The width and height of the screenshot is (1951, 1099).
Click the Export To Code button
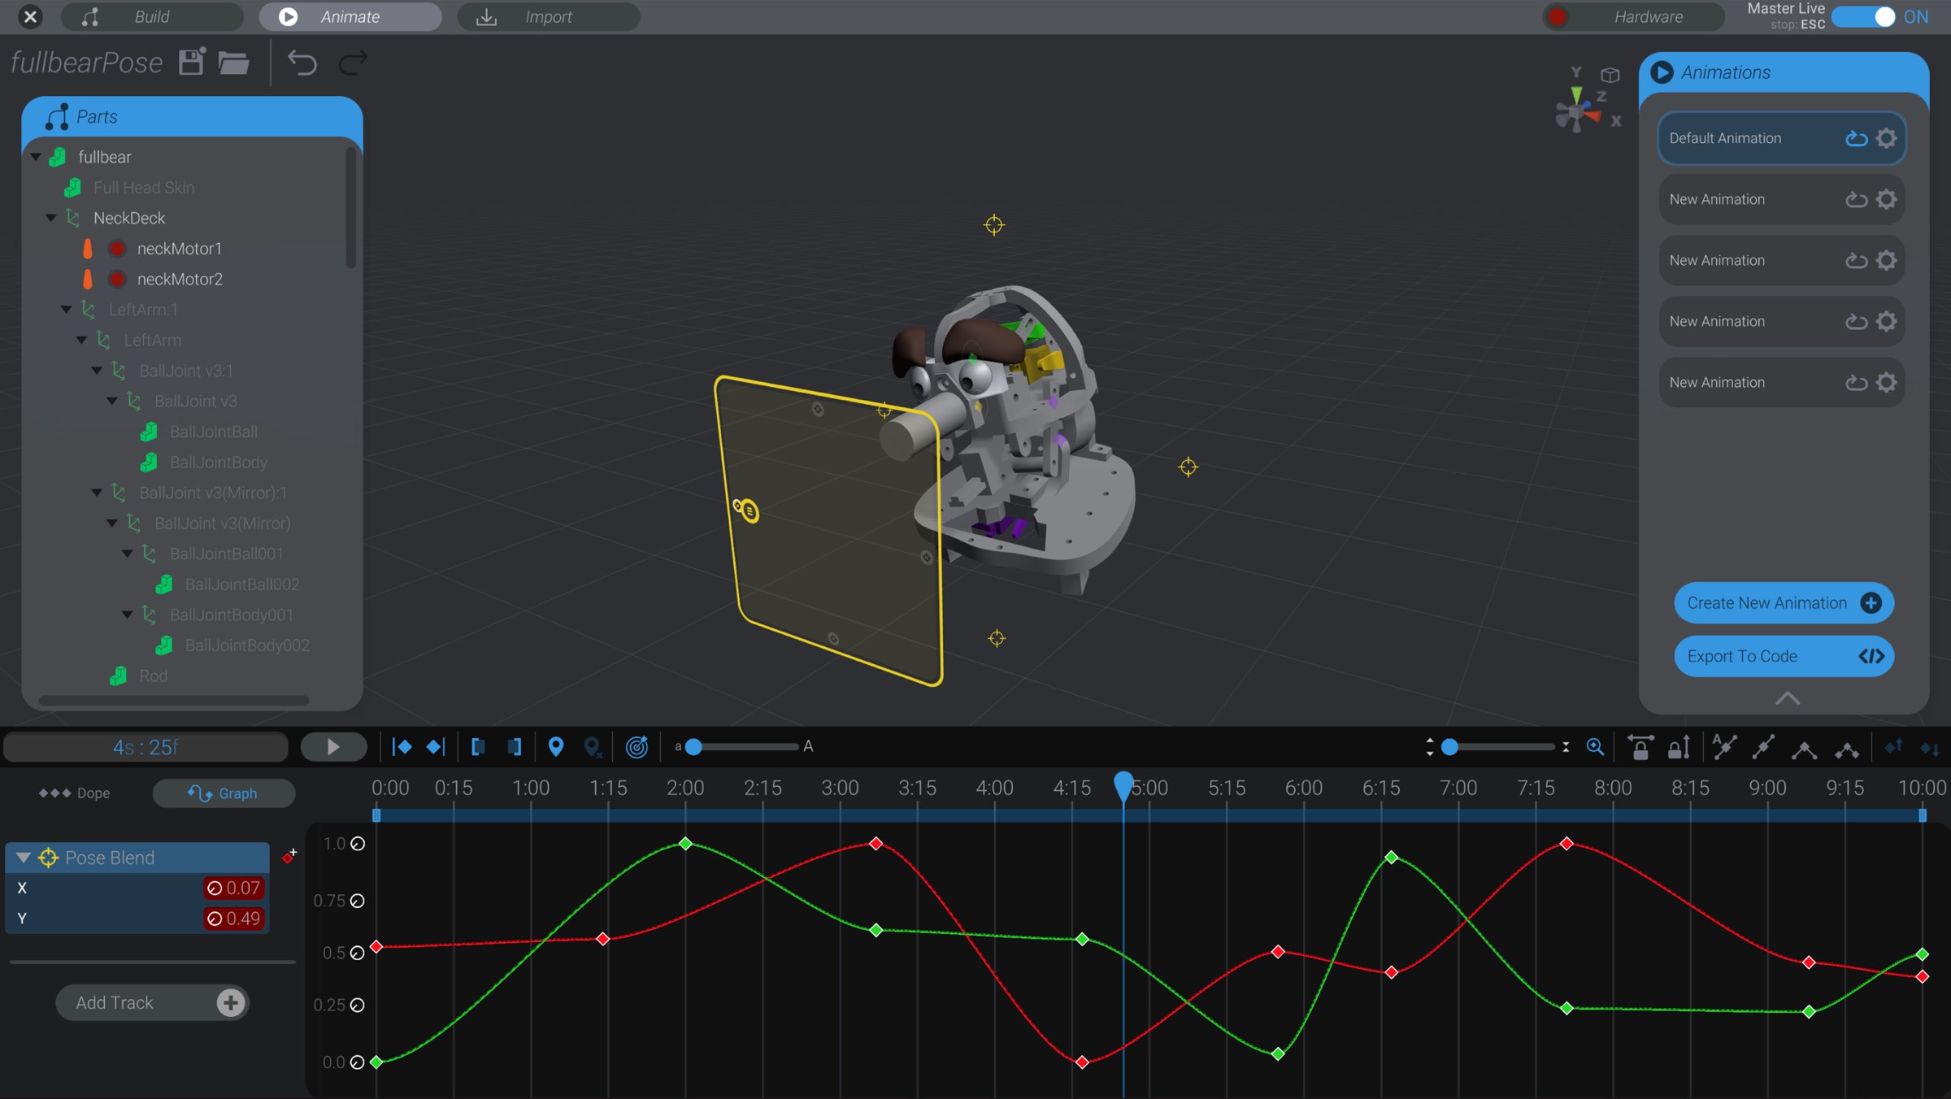(x=1783, y=656)
